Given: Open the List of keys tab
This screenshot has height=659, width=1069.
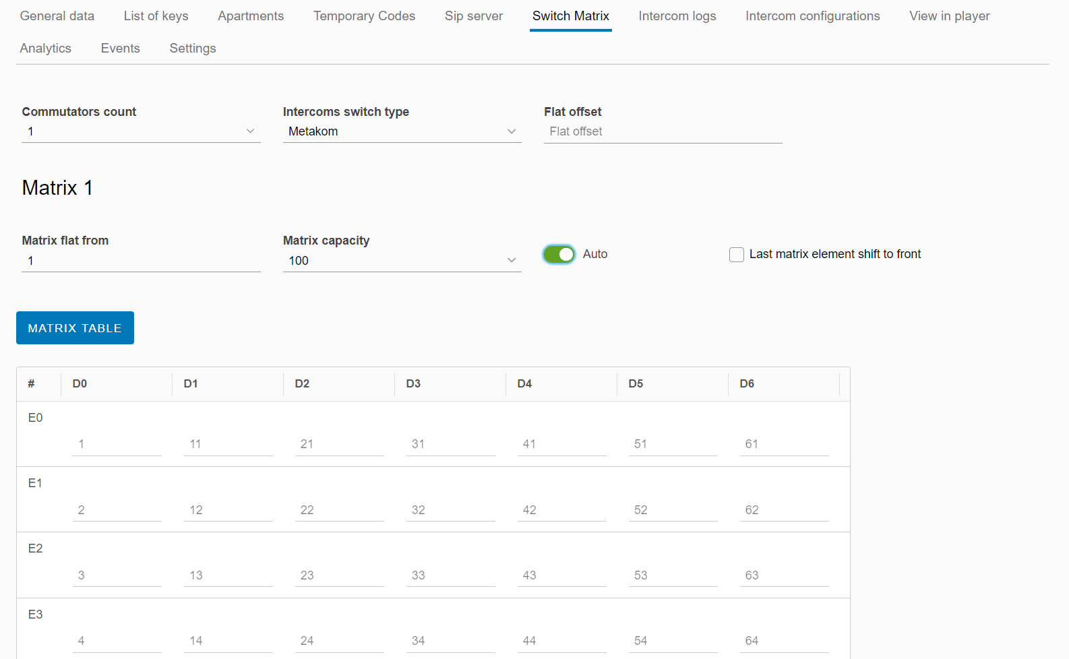Looking at the screenshot, I should click(156, 16).
